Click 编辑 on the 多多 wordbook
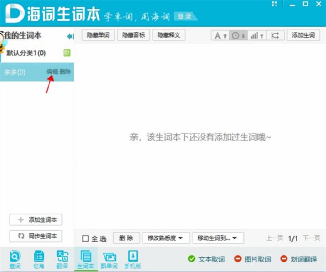 pyautogui.click(x=52, y=72)
